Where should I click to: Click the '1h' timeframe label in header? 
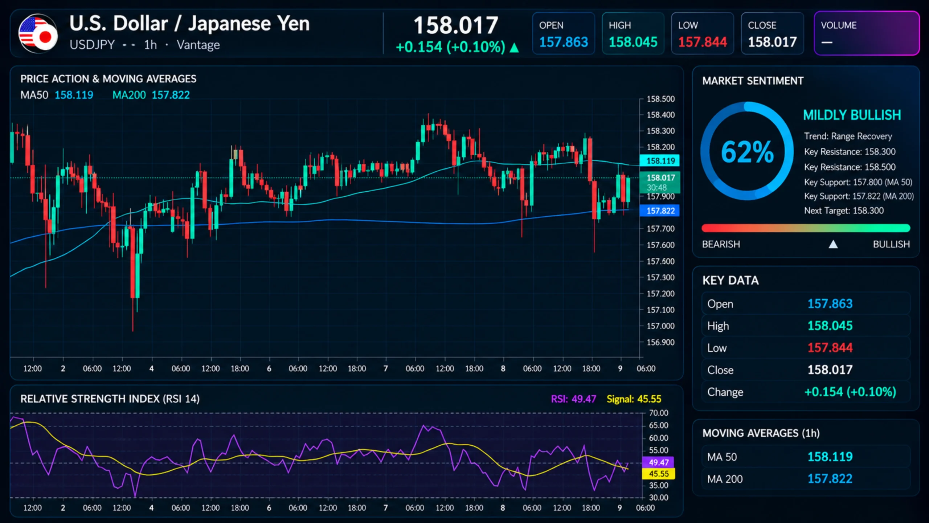click(150, 45)
